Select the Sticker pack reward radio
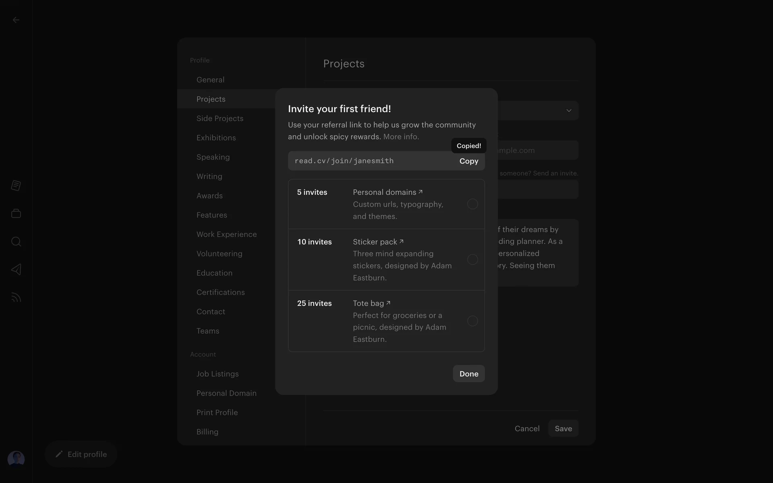This screenshot has width=773, height=483. coord(472,260)
